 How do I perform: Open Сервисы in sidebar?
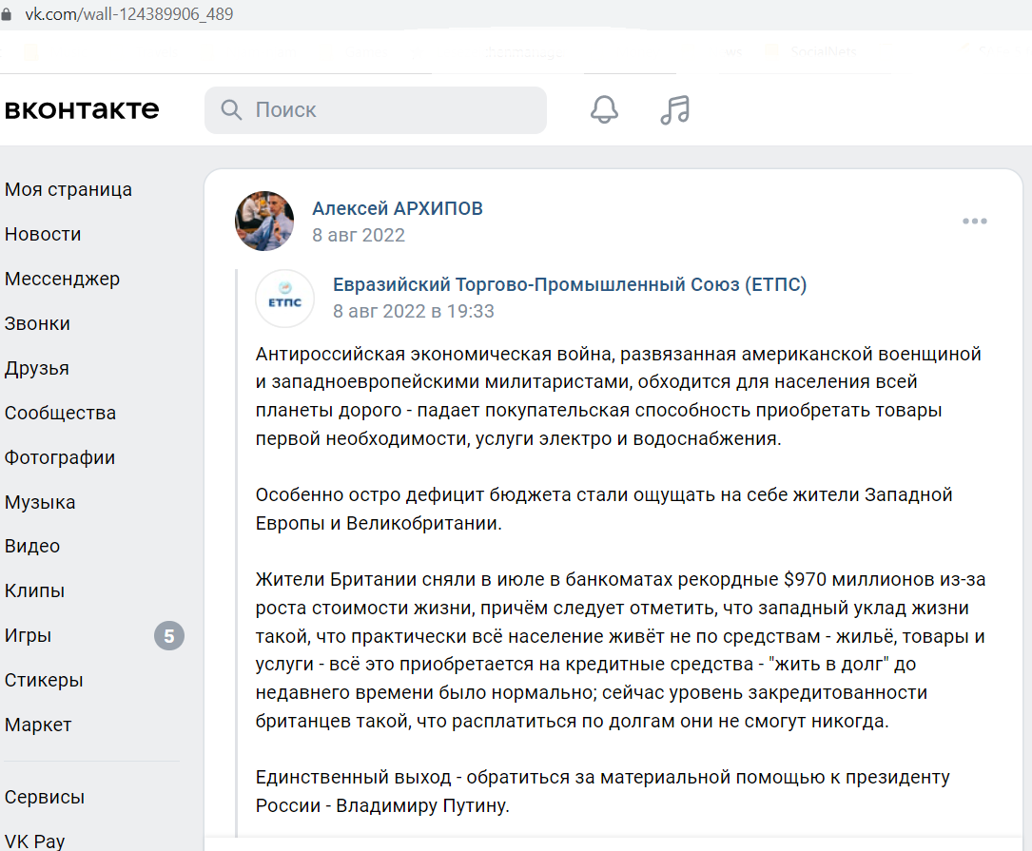[x=44, y=797]
